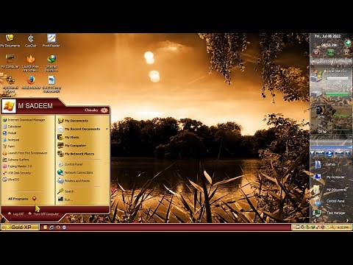Launch Subway Surfers from the Start menu
Viewport: 353px width, 265px height.
tap(15, 160)
